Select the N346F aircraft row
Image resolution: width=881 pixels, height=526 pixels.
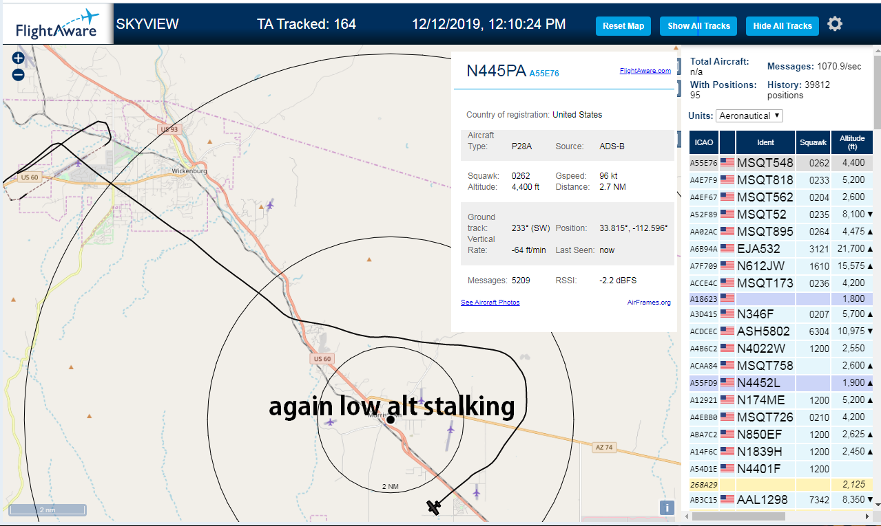point(781,314)
